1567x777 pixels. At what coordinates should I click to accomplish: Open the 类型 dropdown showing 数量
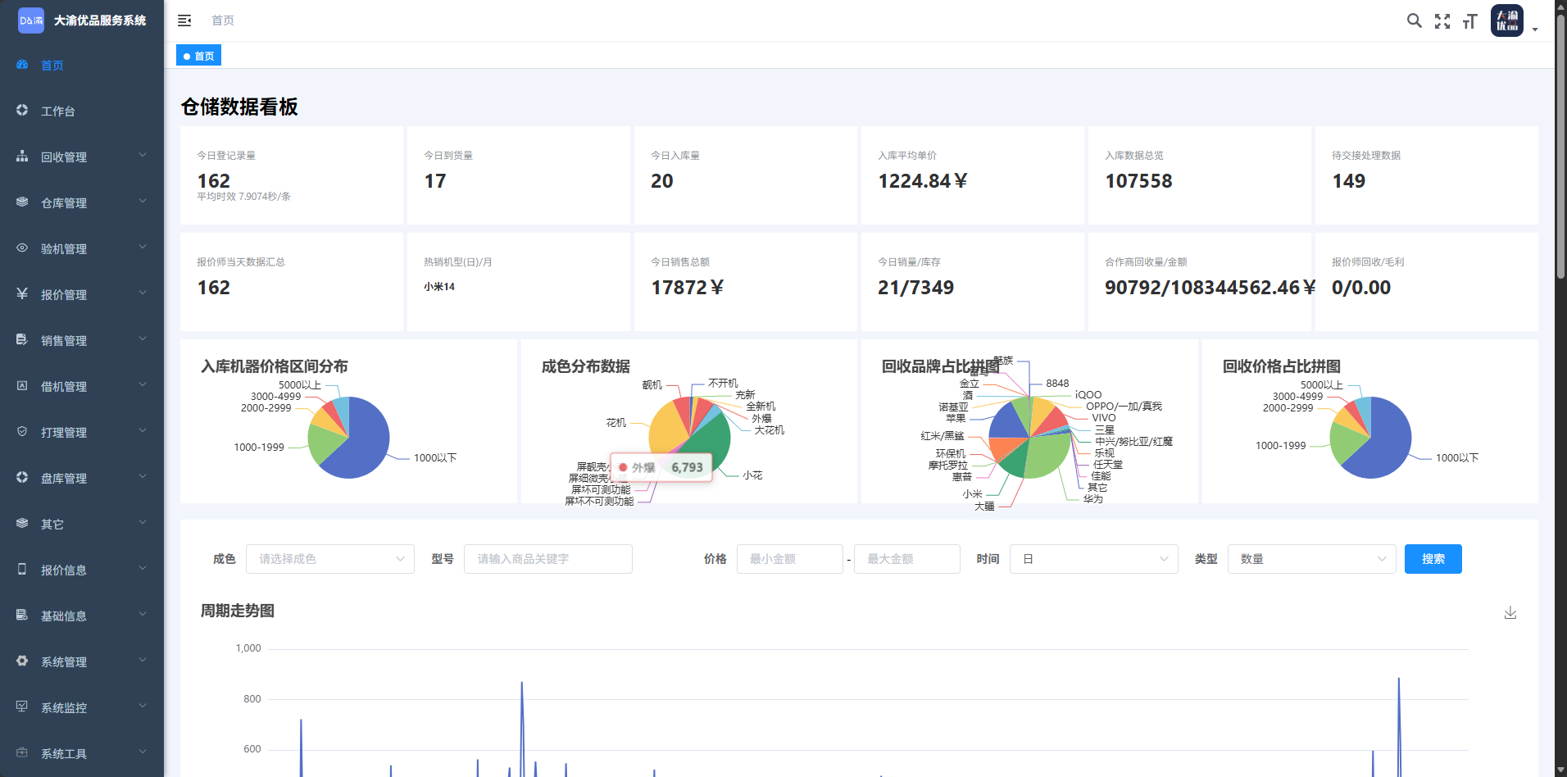click(1312, 559)
